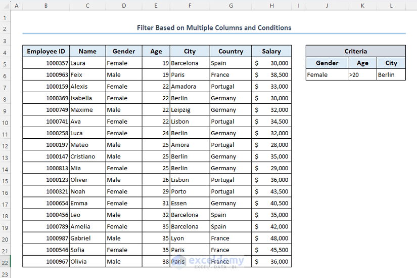Select Noah's salary cell showing 43,500
The width and height of the screenshot is (417, 278).
pyautogui.click(x=271, y=191)
